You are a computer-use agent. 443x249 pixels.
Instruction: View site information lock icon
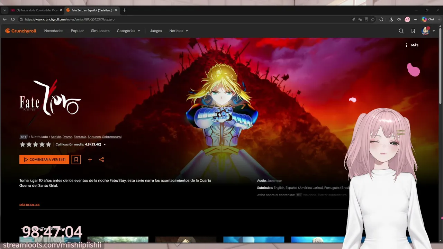(x=21, y=19)
